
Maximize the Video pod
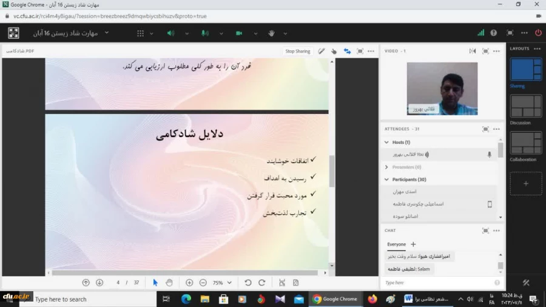(x=485, y=51)
